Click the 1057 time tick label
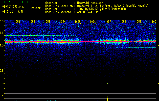 tap(108, 22)
